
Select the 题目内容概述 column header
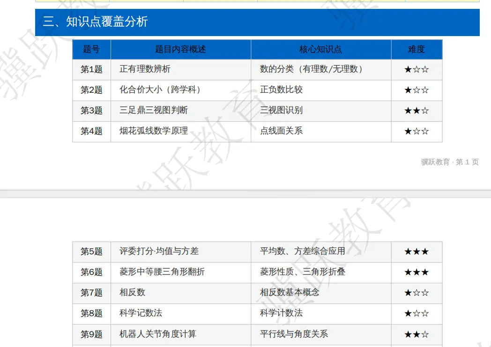pos(180,49)
